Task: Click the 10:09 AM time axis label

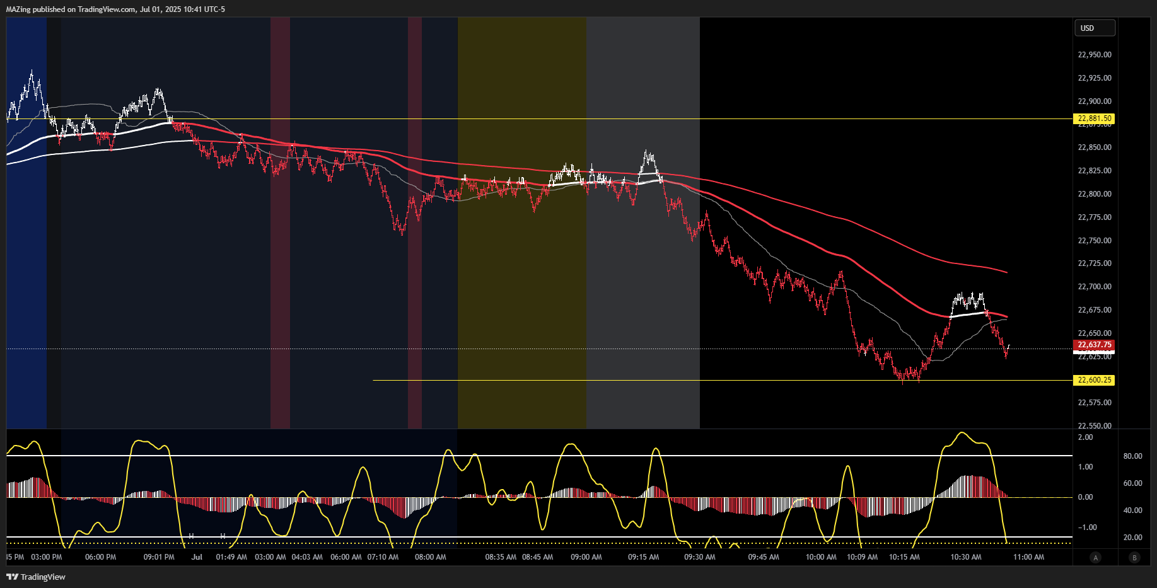Action: 862,557
